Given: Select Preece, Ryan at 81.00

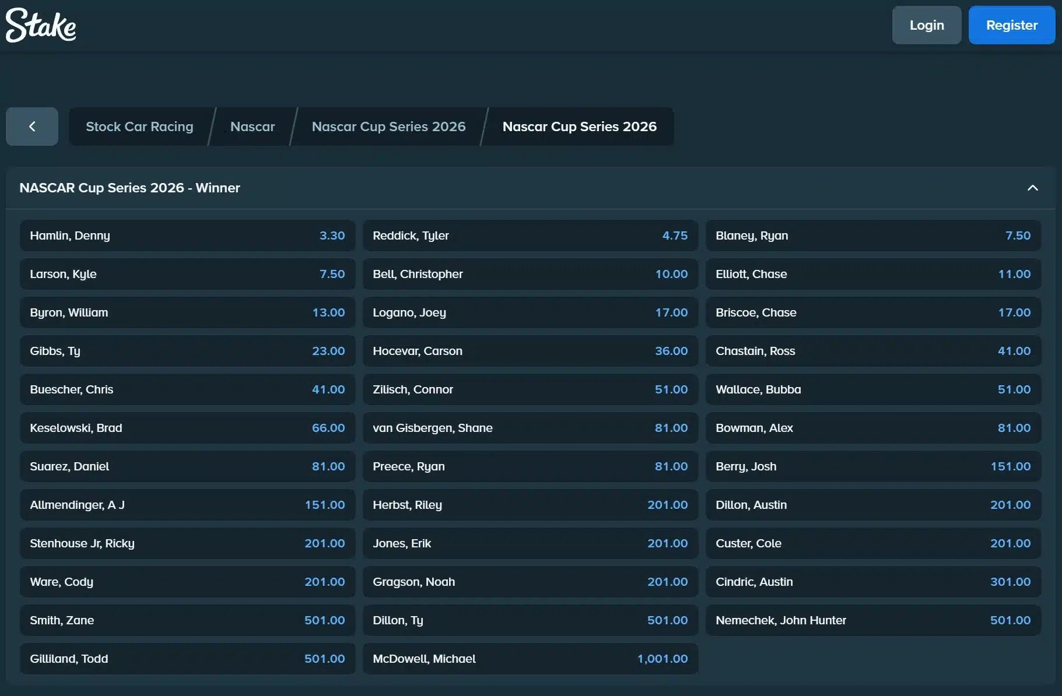Looking at the screenshot, I should click(x=530, y=466).
